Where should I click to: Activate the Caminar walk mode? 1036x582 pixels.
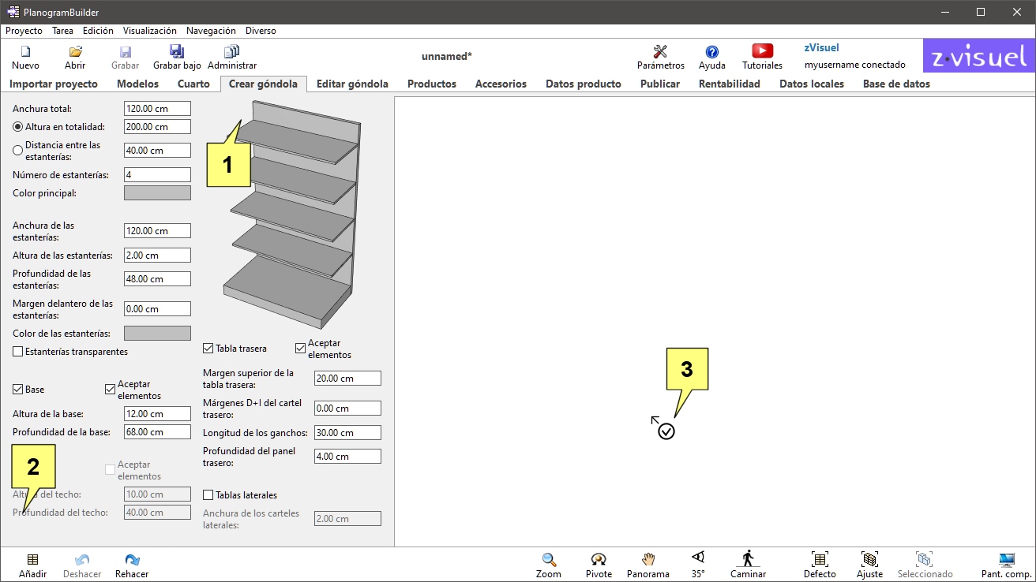(x=748, y=558)
